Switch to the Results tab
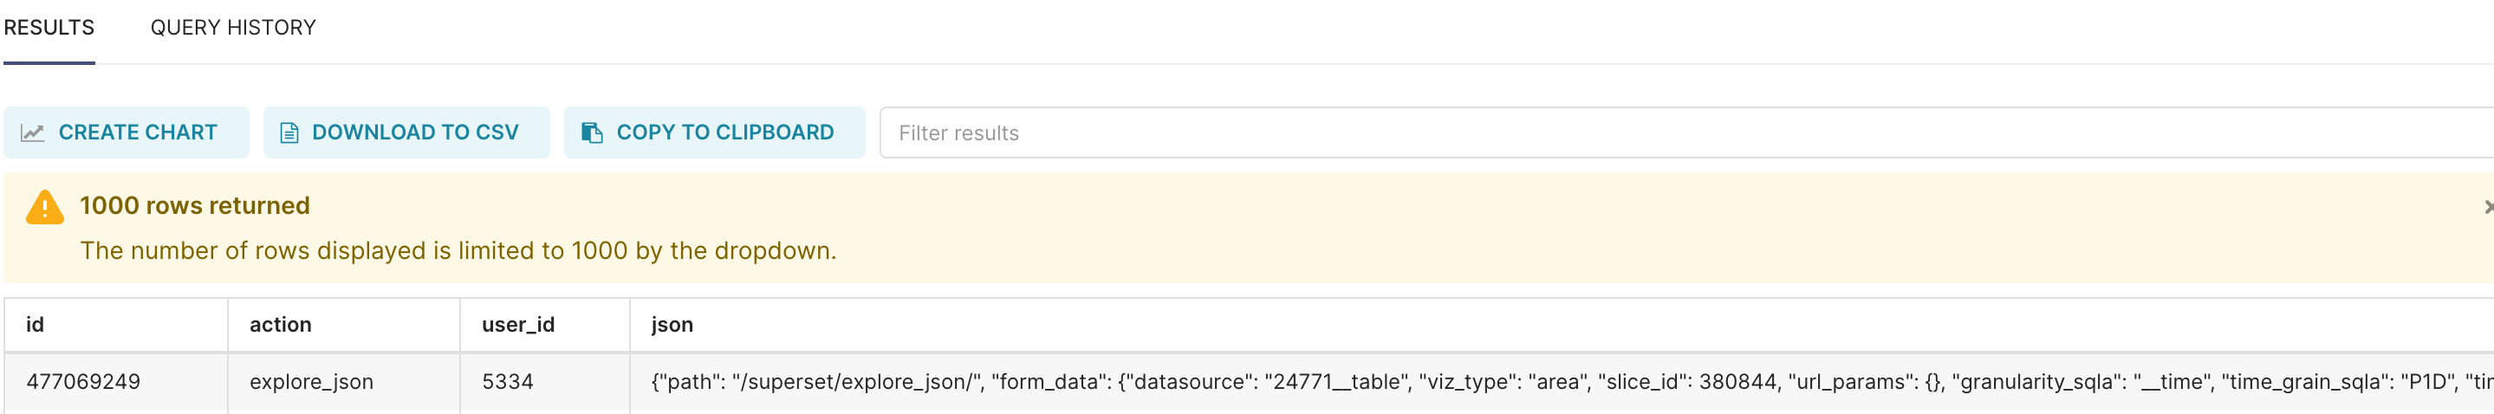The width and height of the screenshot is (2494, 414). 49,28
